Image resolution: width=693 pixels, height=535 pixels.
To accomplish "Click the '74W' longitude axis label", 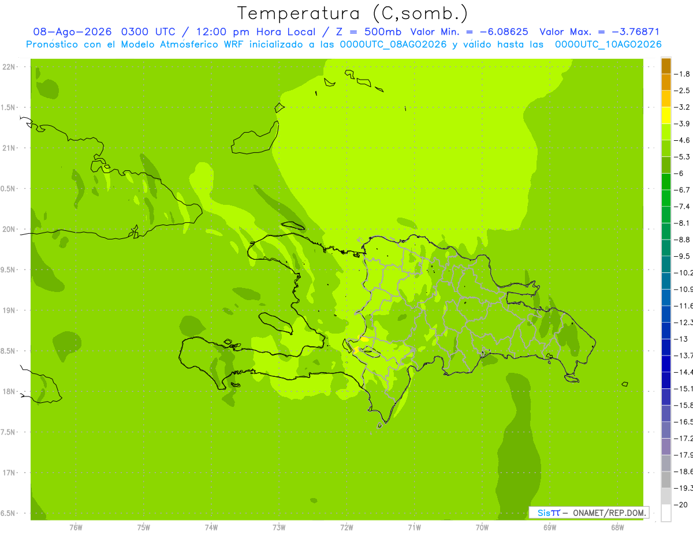I will 211,527.
